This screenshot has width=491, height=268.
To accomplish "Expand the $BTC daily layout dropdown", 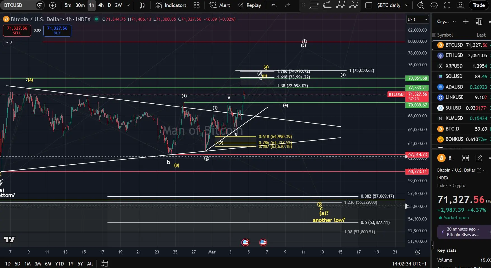I will click(x=407, y=5).
